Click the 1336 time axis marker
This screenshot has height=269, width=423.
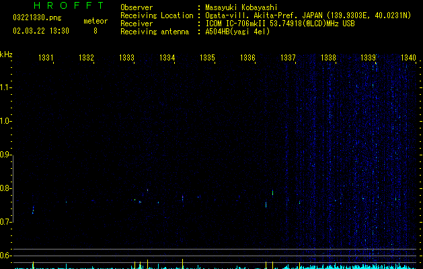point(247,57)
